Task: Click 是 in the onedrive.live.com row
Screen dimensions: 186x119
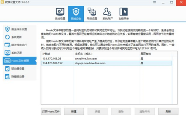Action: (x=142, y=59)
